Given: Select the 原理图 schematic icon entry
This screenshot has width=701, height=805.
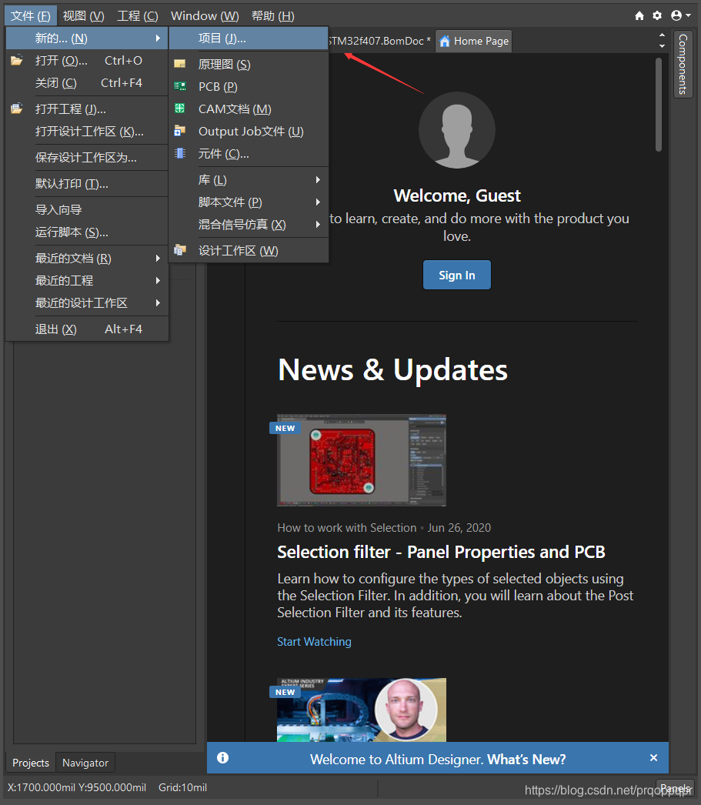Looking at the screenshot, I should 180,65.
